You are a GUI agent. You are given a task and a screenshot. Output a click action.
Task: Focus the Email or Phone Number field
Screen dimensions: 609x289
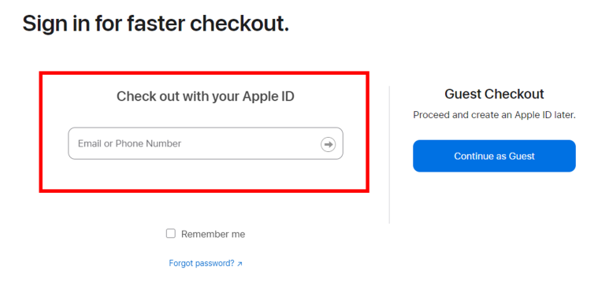(206, 143)
